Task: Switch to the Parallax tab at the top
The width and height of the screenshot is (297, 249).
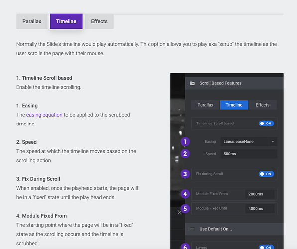Action: (x=32, y=21)
